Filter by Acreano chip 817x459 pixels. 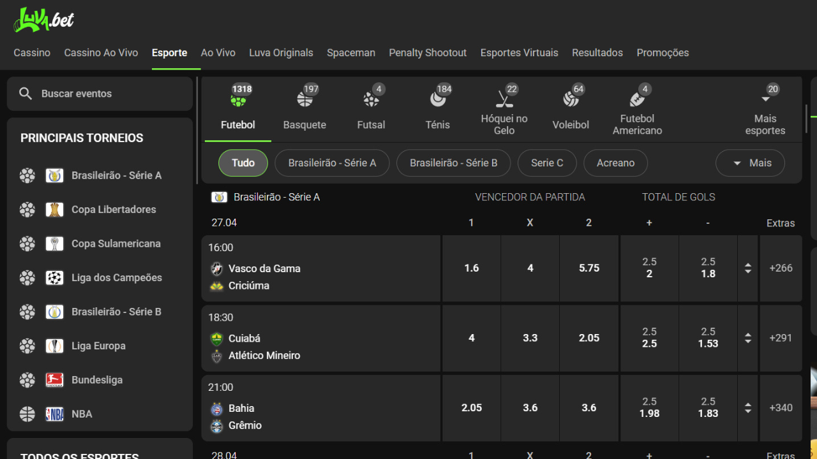tap(616, 163)
